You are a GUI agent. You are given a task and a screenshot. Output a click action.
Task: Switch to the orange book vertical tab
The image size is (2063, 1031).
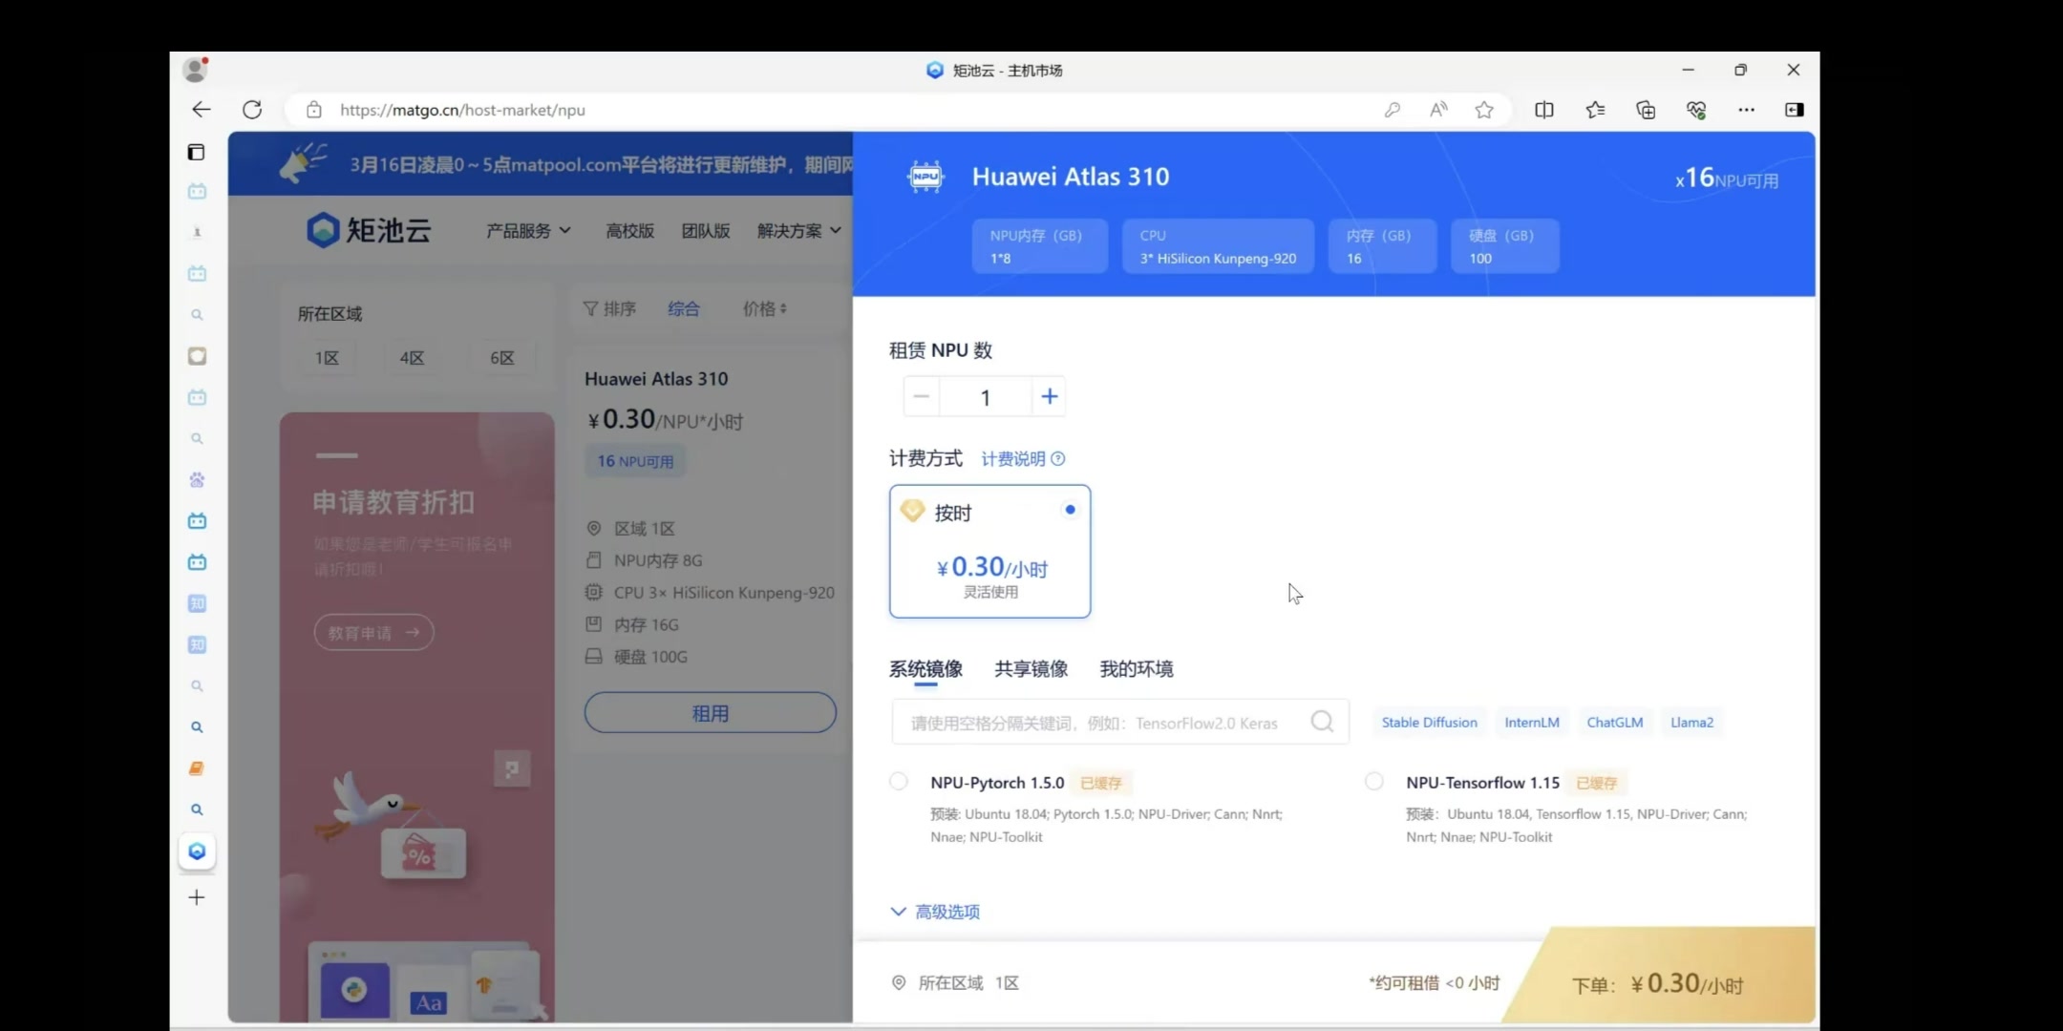pyautogui.click(x=197, y=768)
